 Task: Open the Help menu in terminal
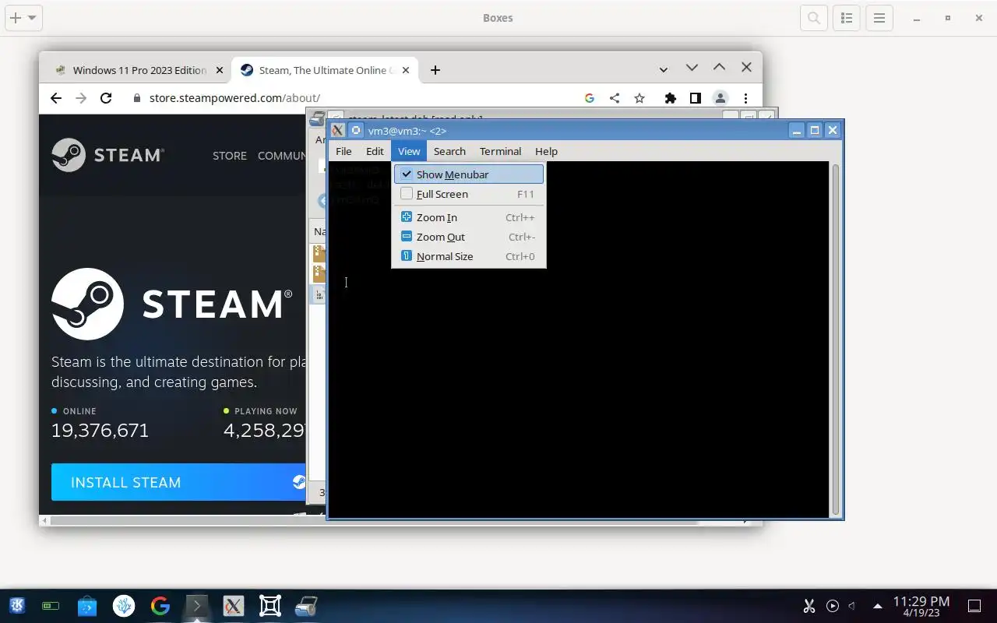pyautogui.click(x=546, y=151)
